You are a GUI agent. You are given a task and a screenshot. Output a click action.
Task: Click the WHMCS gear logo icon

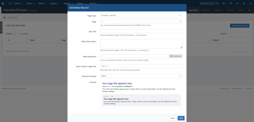tap(3, 3)
